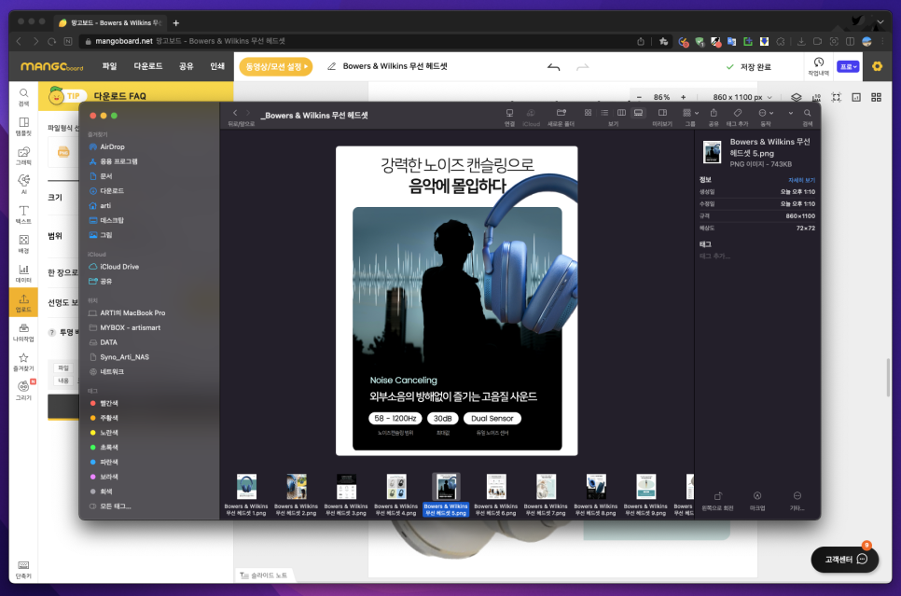Open the 템플릿 templates panel in Mangoboard sidebar
This screenshot has height=596, width=901.
pos(23,126)
